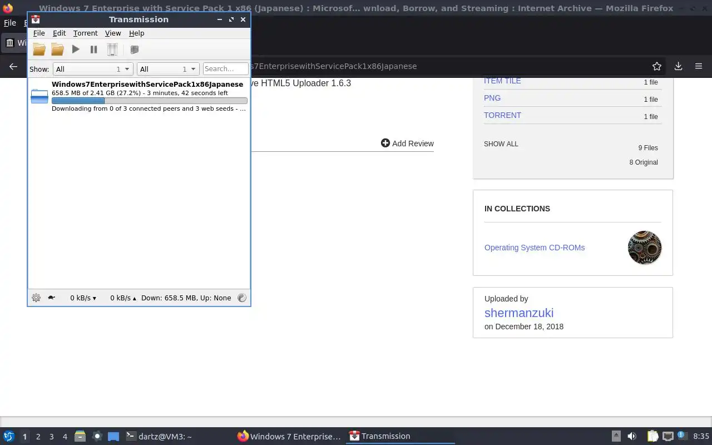Open the Operating System CD-ROMs collection link
The height and width of the screenshot is (445, 712).
tap(535, 248)
